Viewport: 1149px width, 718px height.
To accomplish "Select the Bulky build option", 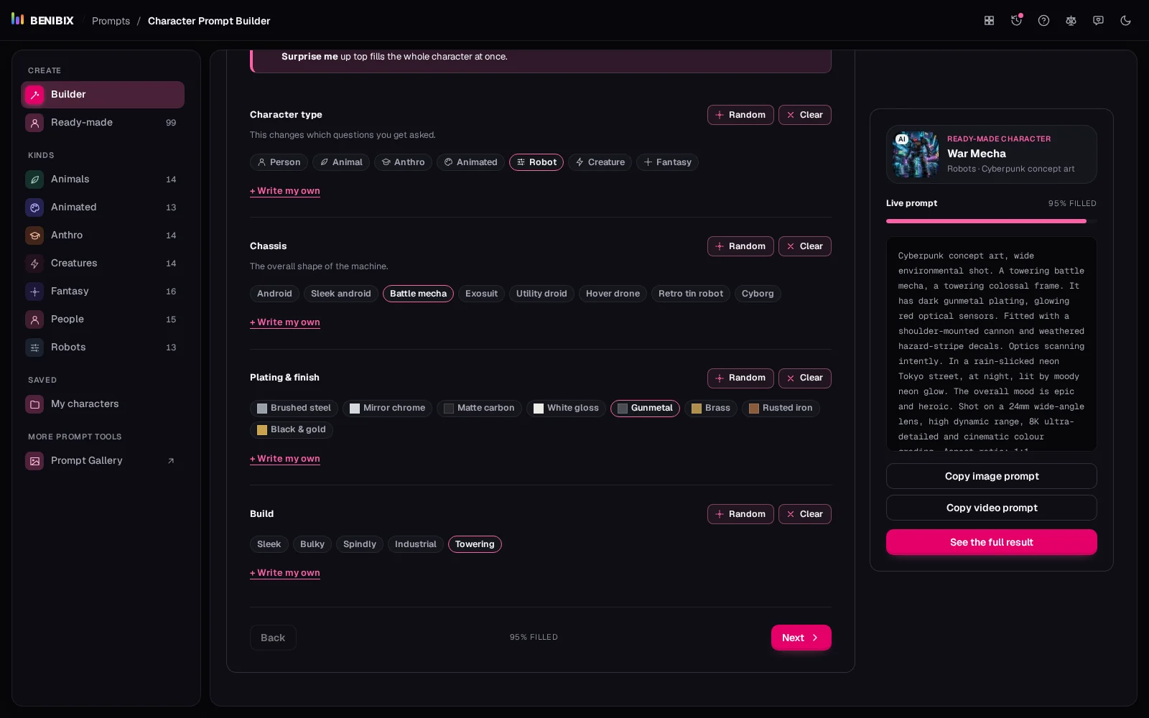I will tap(312, 544).
